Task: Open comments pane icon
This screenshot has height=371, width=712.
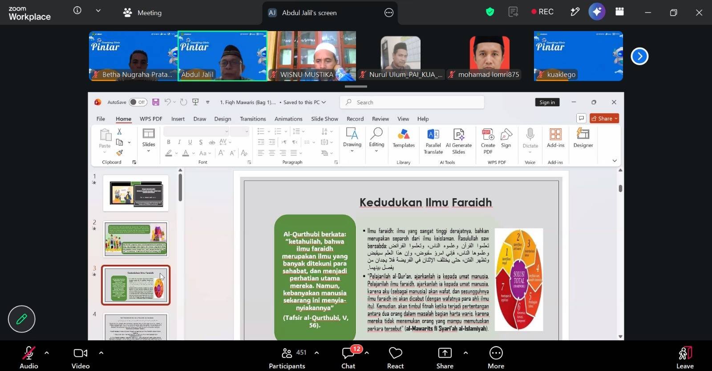Action: [x=581, y=118]
